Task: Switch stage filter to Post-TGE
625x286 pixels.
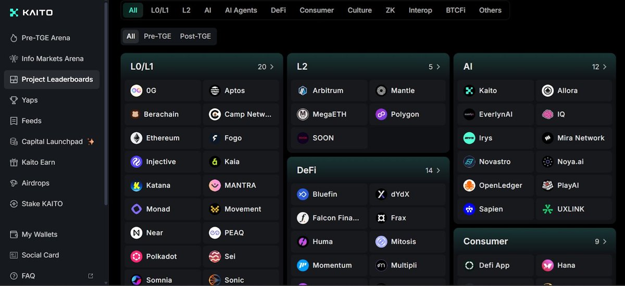Action: [195, 36]
